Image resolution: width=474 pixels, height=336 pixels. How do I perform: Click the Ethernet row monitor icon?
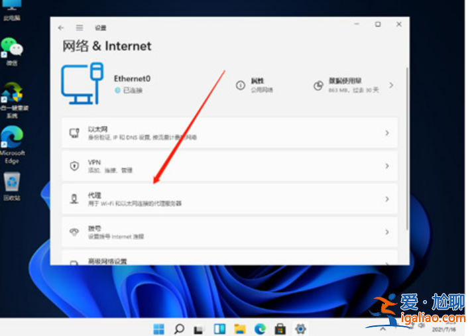[74, 133]
